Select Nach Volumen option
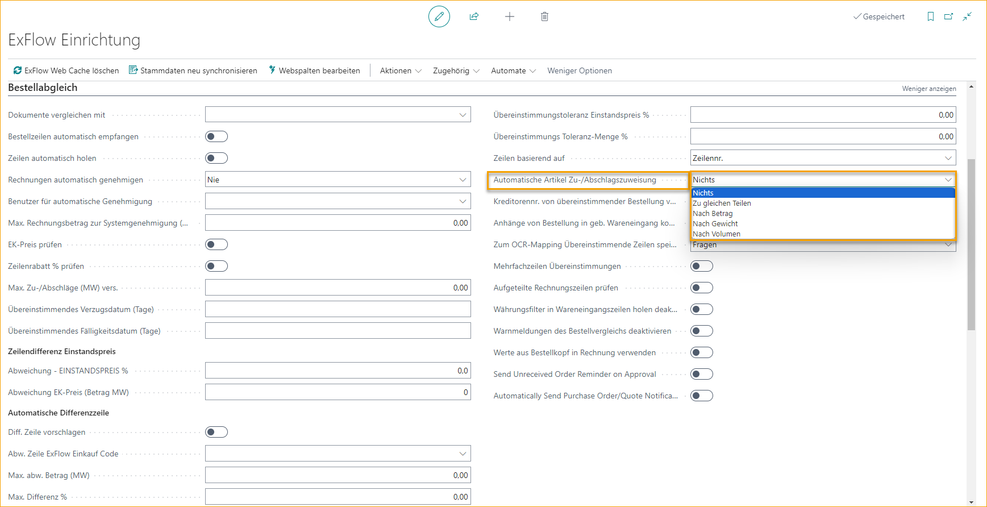 point(823,234)
